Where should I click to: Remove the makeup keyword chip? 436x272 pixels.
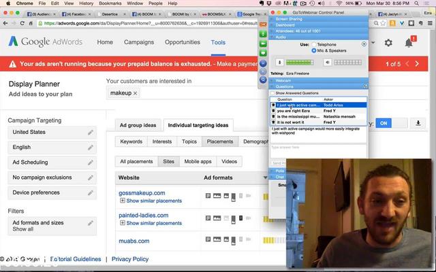pos(135,93)
